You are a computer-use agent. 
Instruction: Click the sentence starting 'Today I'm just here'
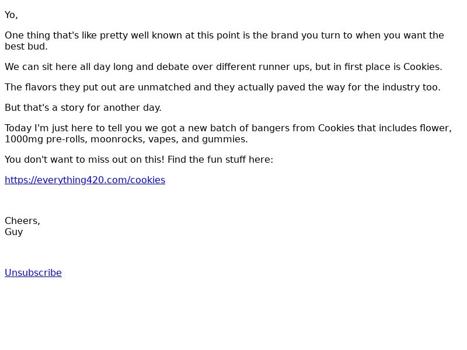228,134
